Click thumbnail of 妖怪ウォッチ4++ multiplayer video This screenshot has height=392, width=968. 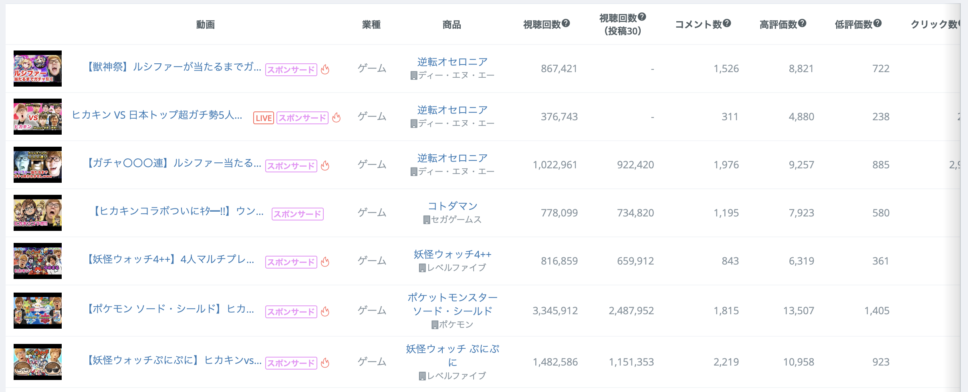tap(38, 261)
